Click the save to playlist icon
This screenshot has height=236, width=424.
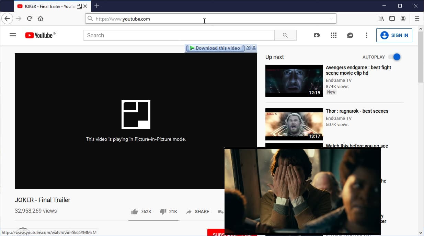pyautogui.click(x=220, y=212)
